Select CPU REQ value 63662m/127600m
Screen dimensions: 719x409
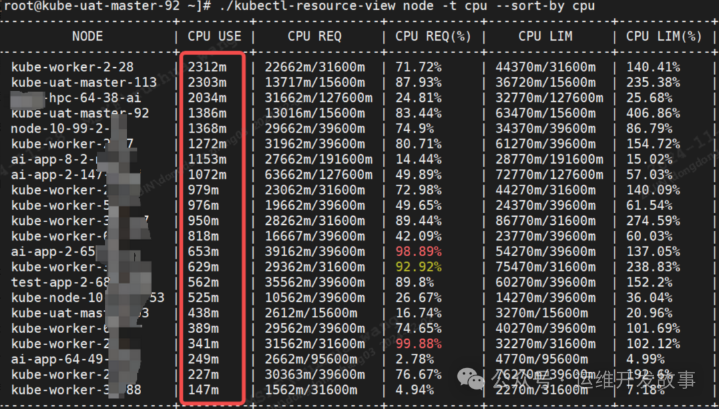pos(319,175)
